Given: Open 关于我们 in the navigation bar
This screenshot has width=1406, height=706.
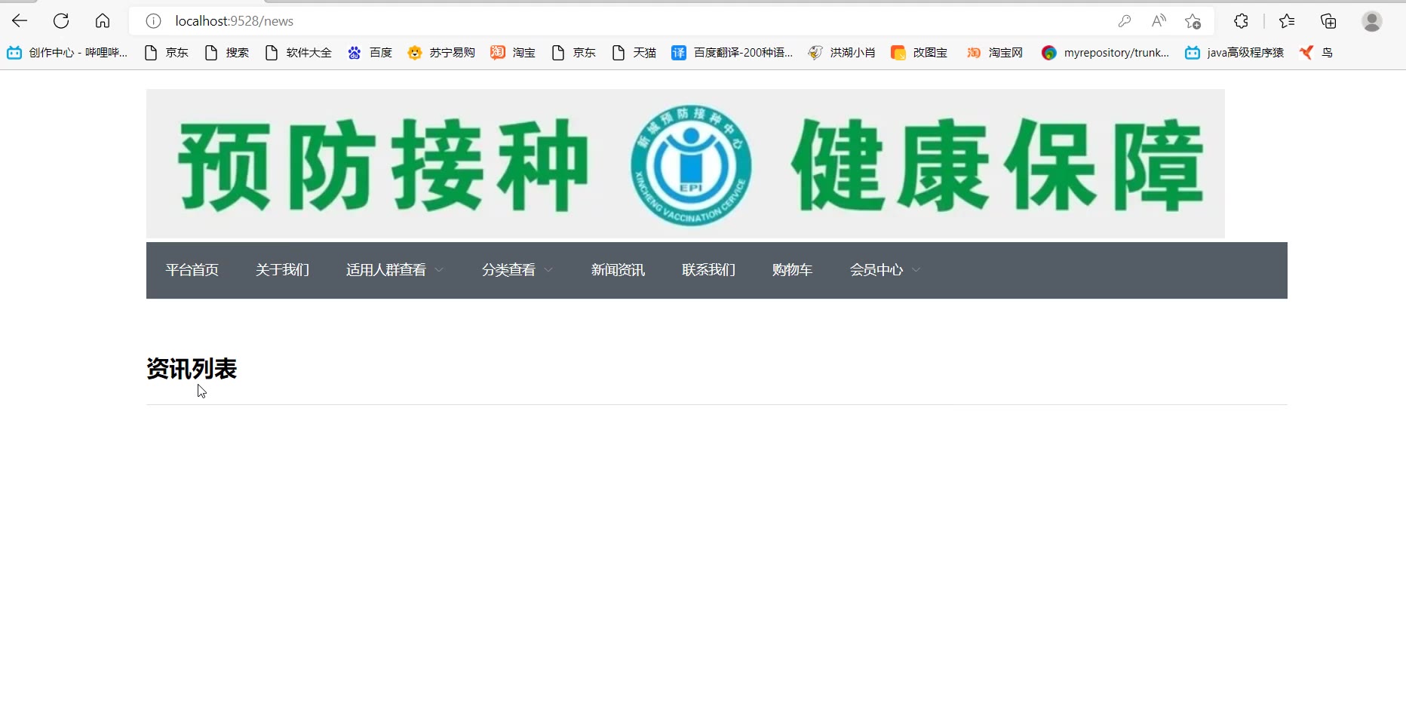Looking at the screenshot, I should (x=282, y=270).
